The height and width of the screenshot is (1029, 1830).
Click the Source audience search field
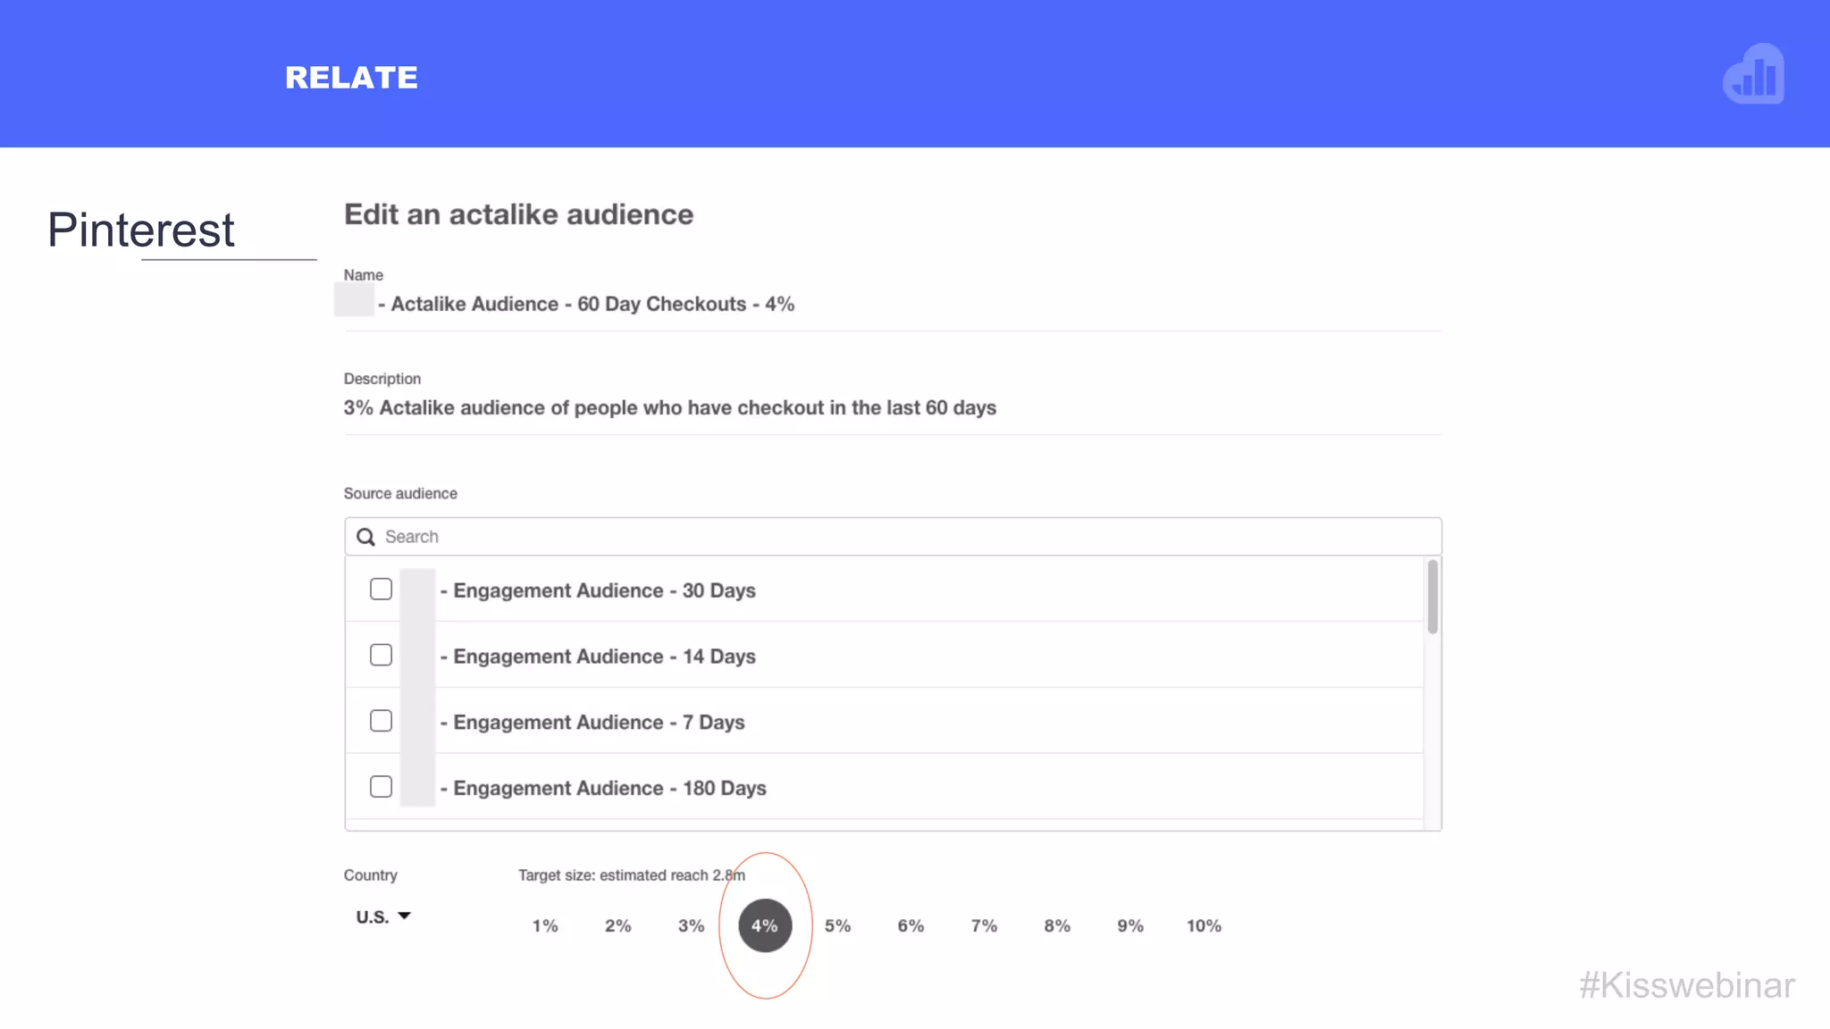pos(894,537)
